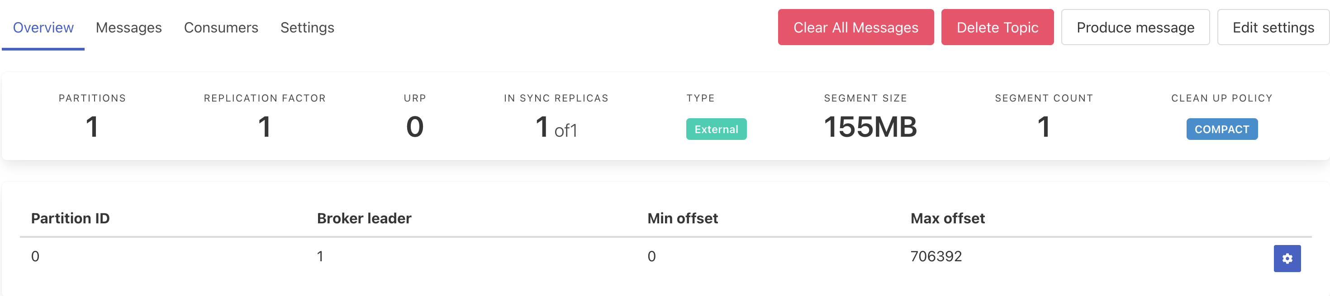Click Clear All Messages
Image resolution: width=1330 pixels, height=296 pixels.
(855, 27)
